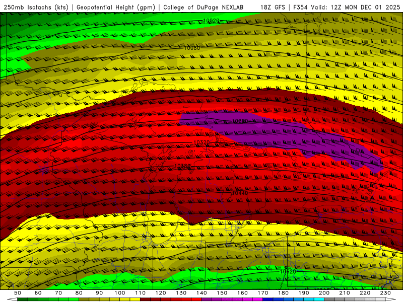
Task: Click the 180 value on the color scale
Action: pyautogui.click(x=283, y=293)
